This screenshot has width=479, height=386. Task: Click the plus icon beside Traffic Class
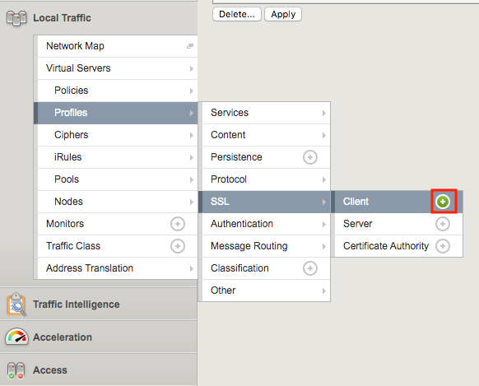[178, 246]
